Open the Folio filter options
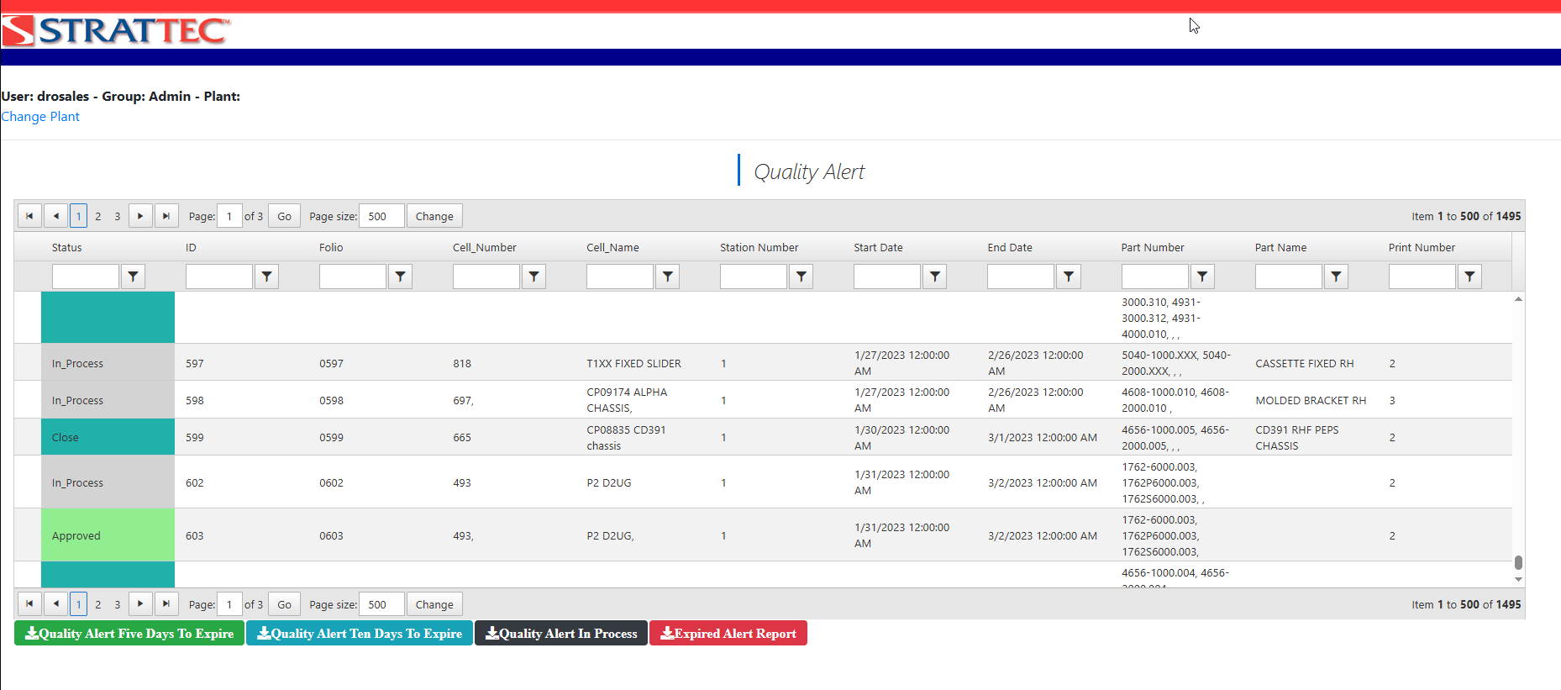1561x690 pixels. tap(401, 277)
